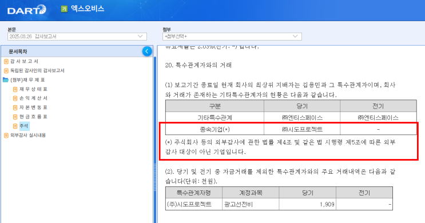Click the vertical scrollbar beside the document tree
Screen dimensions: 425x223
point(155,140)
